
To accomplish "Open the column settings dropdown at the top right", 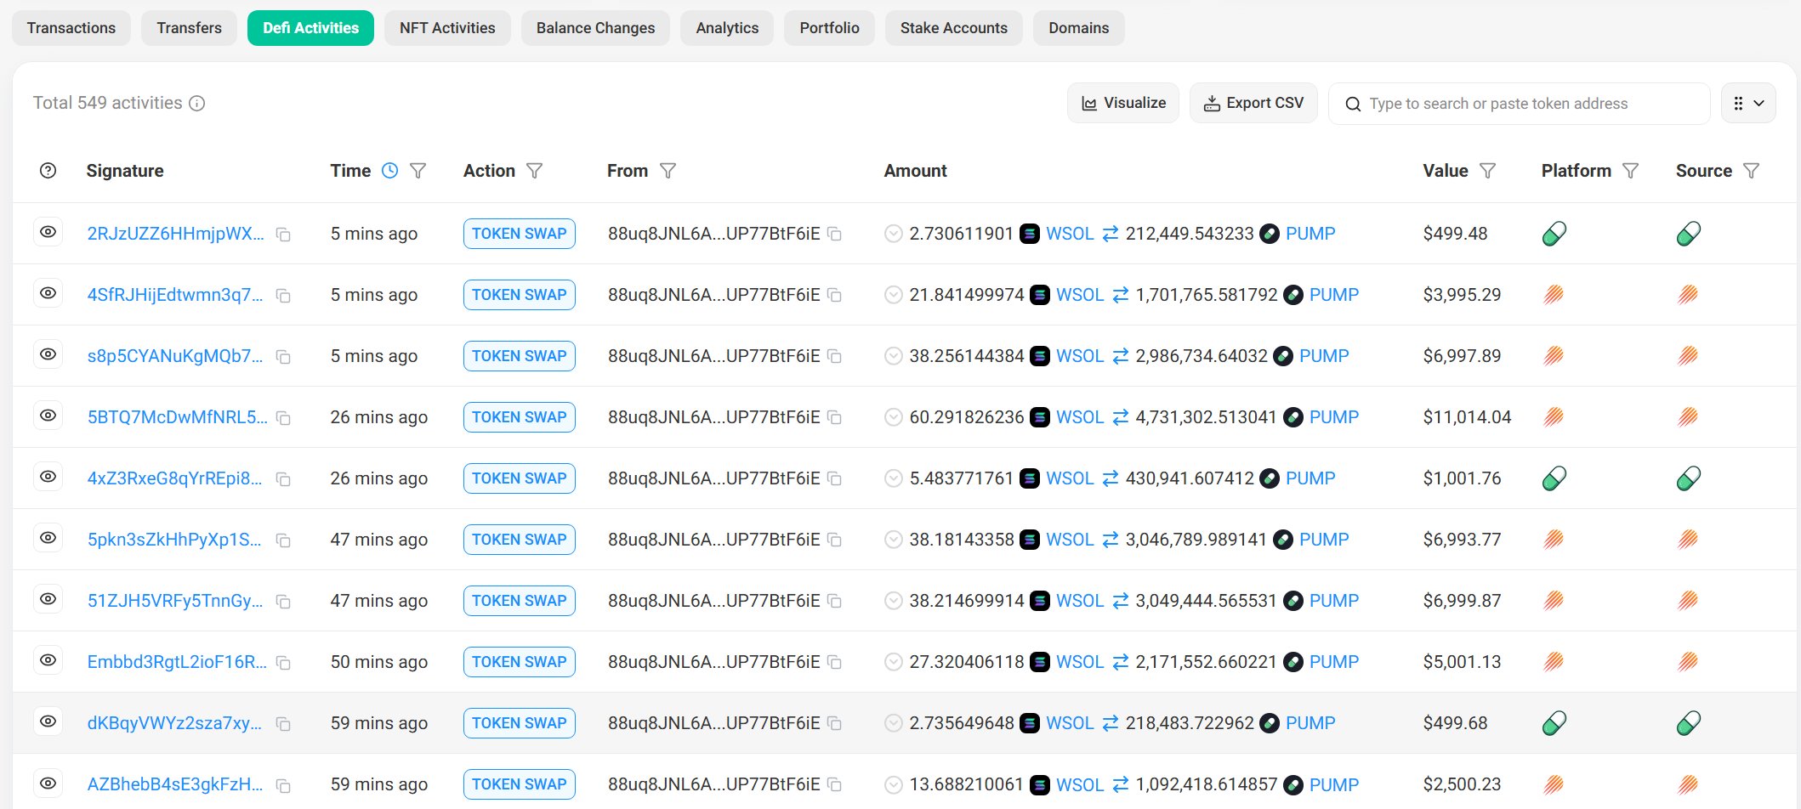I will pos(1748,103).
